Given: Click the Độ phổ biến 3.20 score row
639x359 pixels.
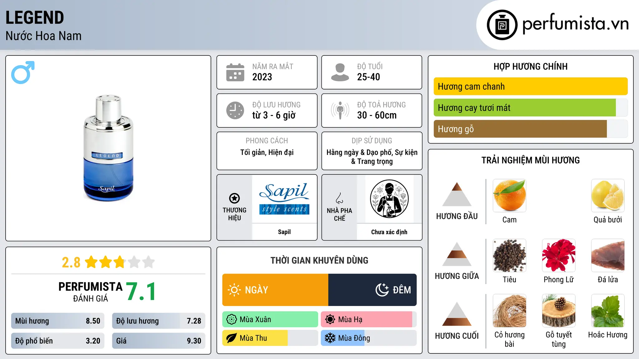Looking at the screenshot, I should (x=58, y=341).
